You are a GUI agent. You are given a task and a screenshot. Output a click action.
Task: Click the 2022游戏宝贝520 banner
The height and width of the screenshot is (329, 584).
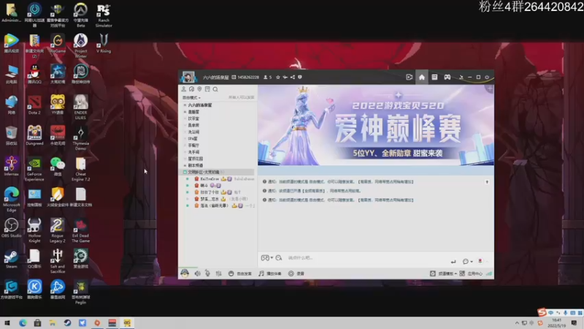tap(376, 125)
